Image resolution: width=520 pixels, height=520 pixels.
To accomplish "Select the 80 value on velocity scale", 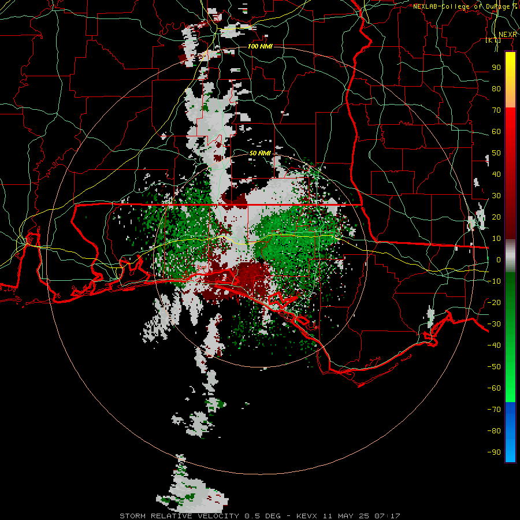I will (x=496, y=88).
